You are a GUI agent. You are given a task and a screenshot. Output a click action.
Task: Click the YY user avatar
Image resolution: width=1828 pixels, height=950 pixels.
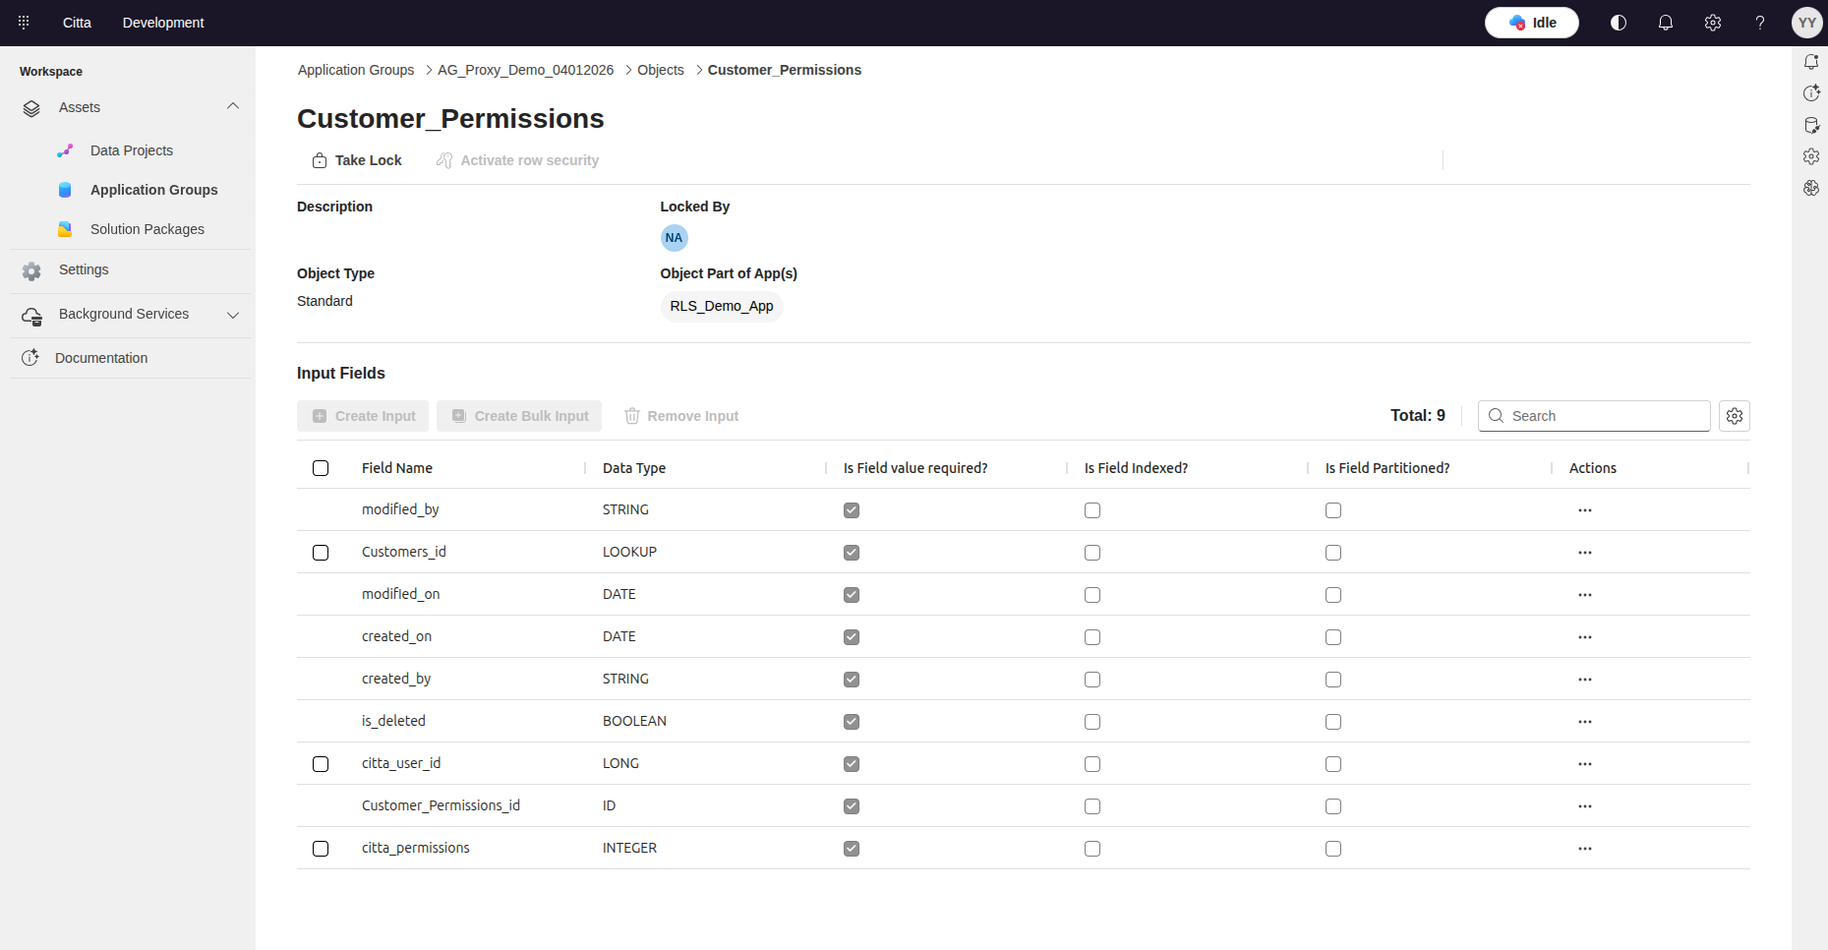1806,23
